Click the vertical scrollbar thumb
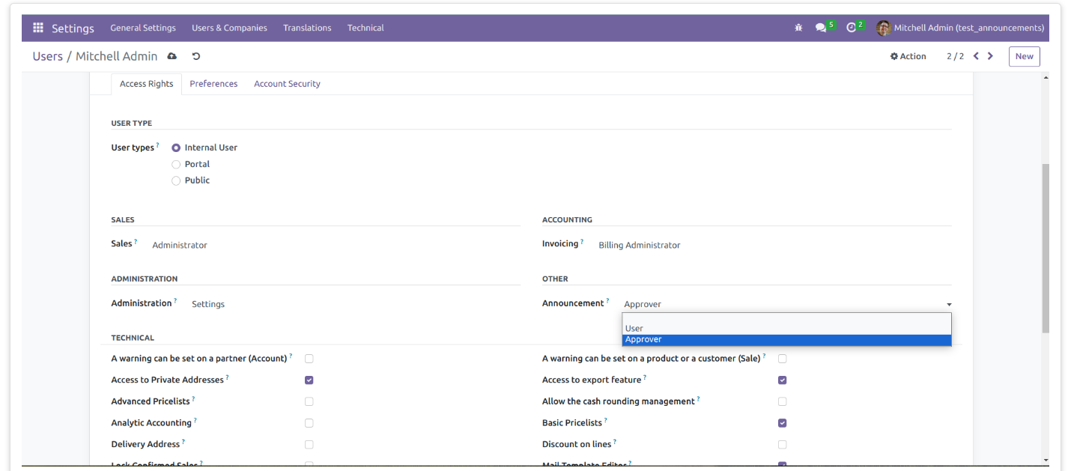1068x471 pixels. (1046, 249)
